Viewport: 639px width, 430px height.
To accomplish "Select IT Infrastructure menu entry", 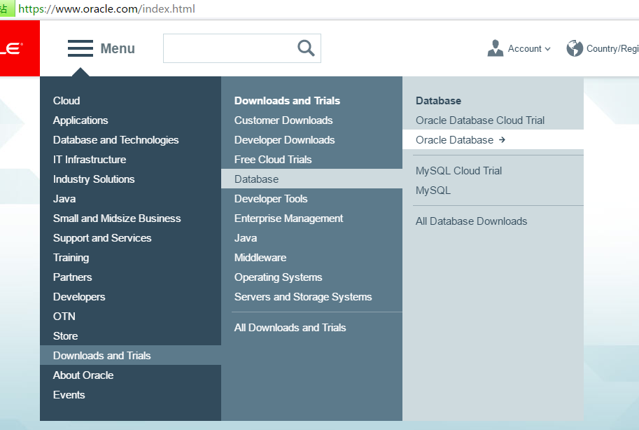I will 90,160.
